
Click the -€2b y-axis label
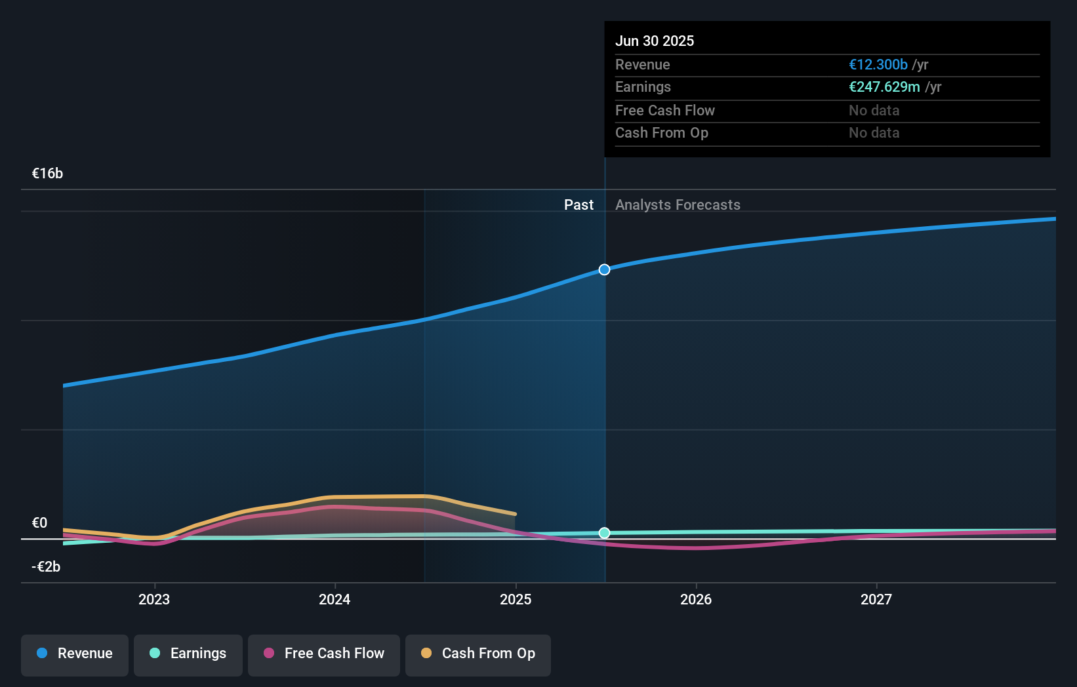pos(46,566)
